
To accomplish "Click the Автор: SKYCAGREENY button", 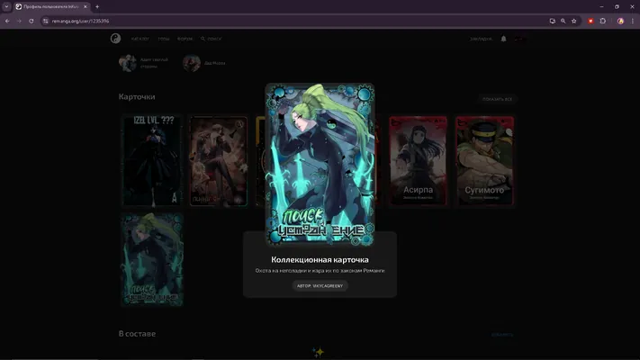I will pos(320,285).
